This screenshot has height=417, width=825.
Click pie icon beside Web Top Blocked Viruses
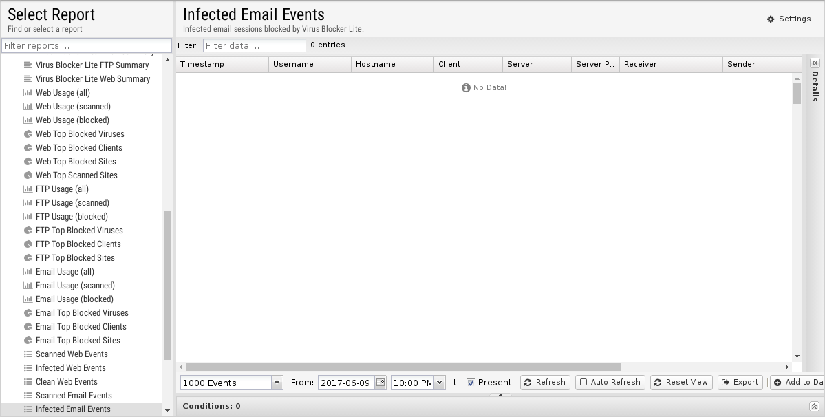tap(28, 134)
